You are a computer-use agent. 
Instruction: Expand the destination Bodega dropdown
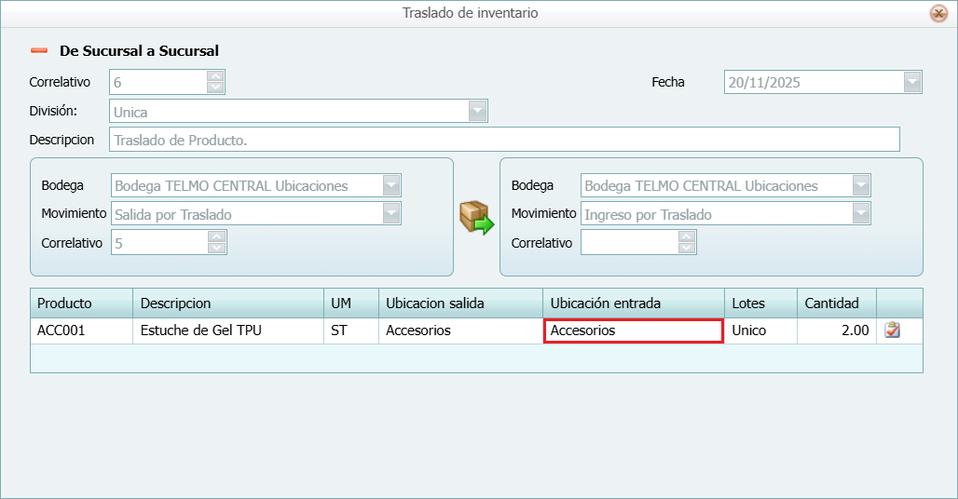coord(861,185)
